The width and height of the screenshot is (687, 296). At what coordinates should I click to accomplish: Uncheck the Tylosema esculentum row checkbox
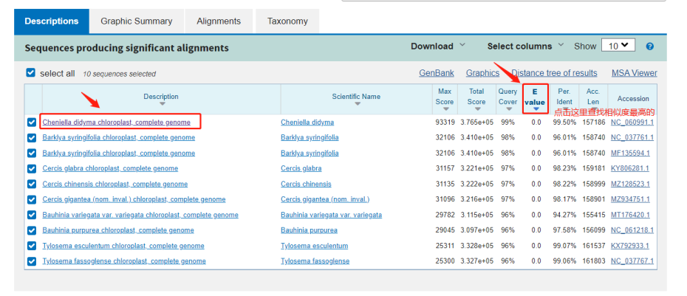click(32, 246)
